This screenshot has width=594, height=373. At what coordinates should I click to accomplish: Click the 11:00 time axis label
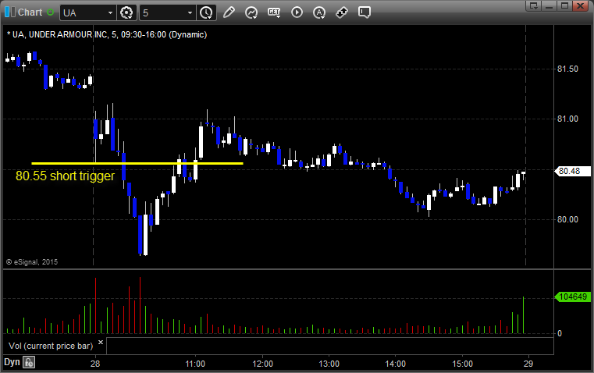click(195, 364)
